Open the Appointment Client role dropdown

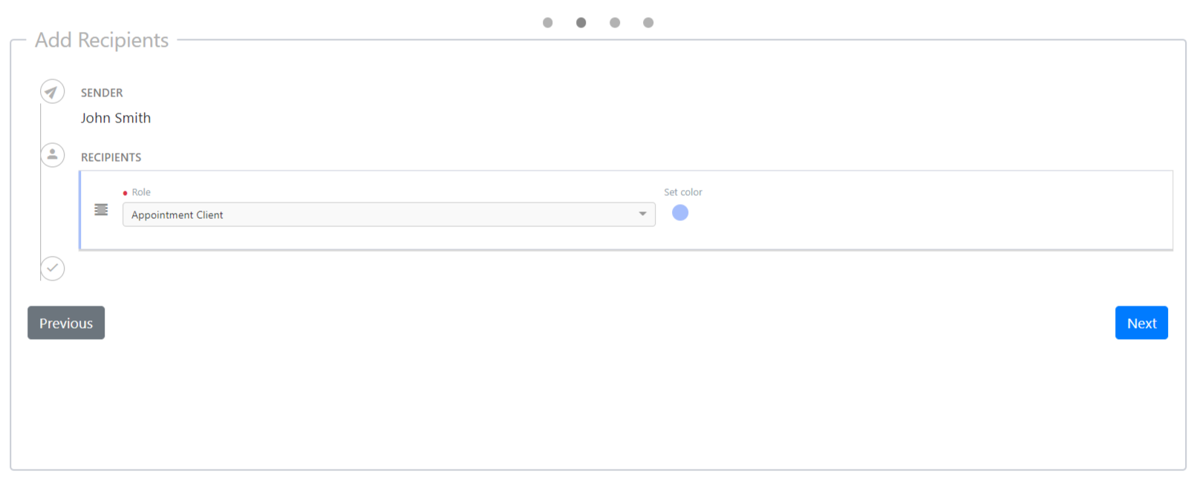(389, 214)
